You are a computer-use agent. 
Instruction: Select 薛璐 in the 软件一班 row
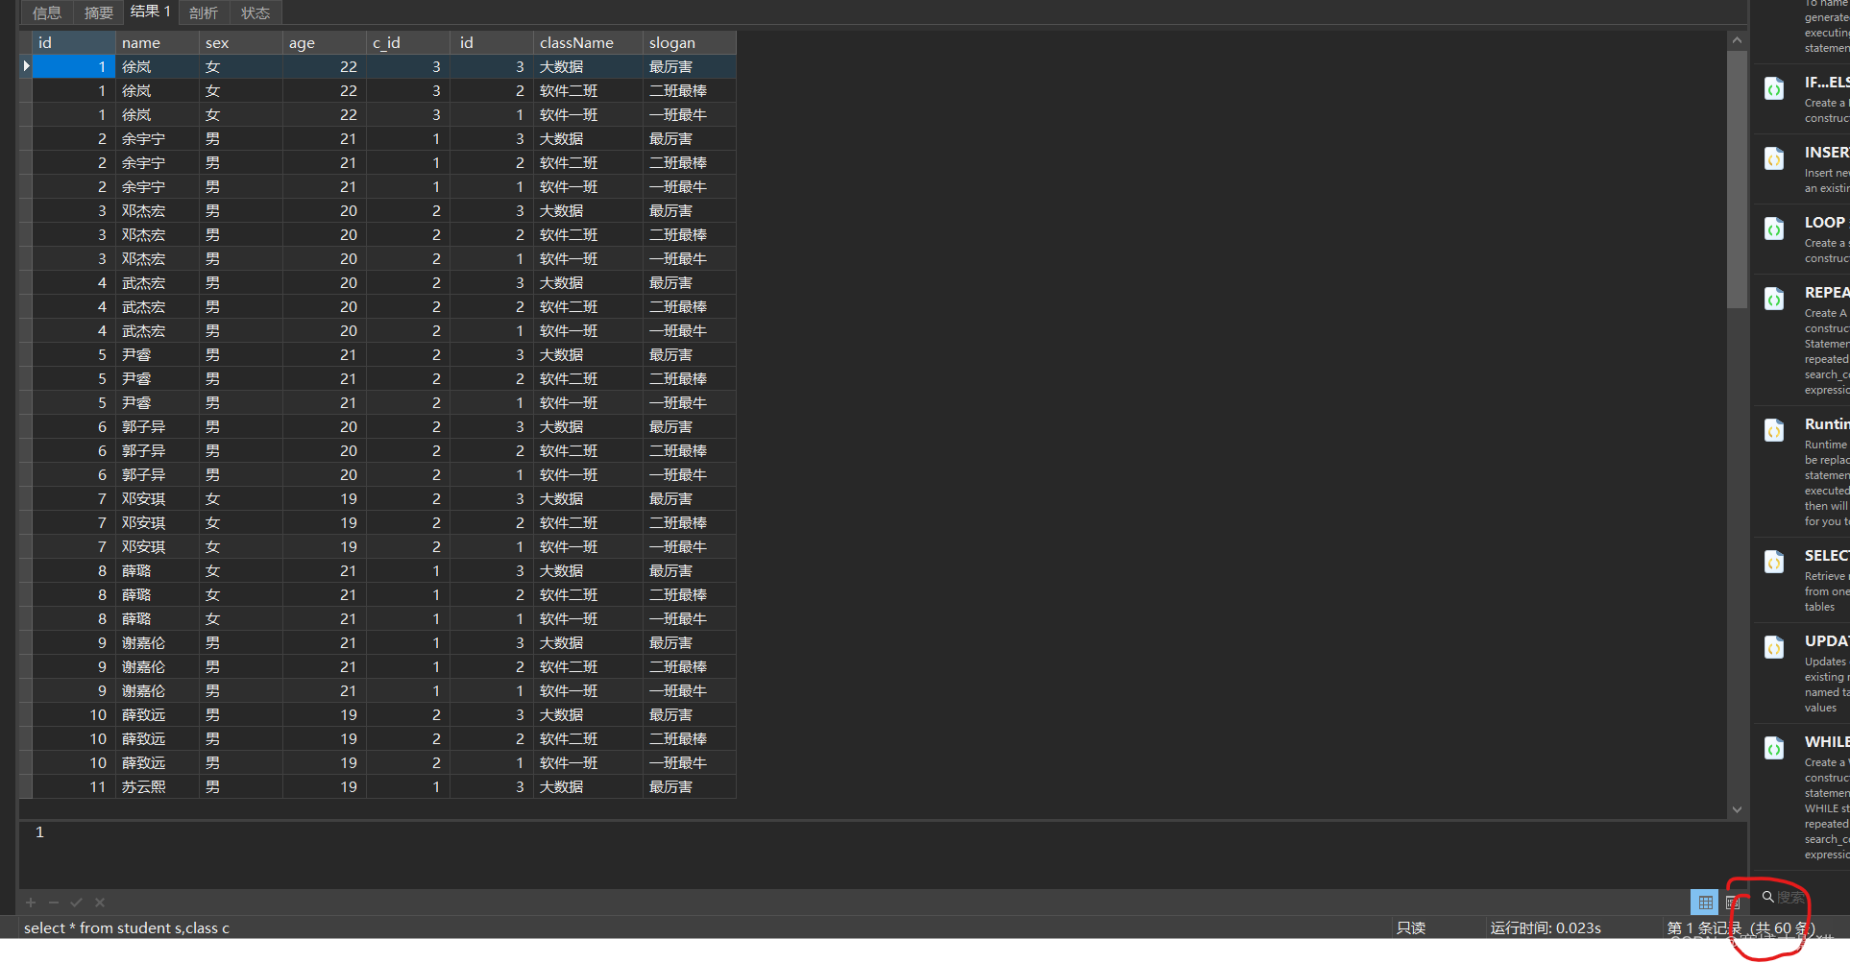pos(158,618)
